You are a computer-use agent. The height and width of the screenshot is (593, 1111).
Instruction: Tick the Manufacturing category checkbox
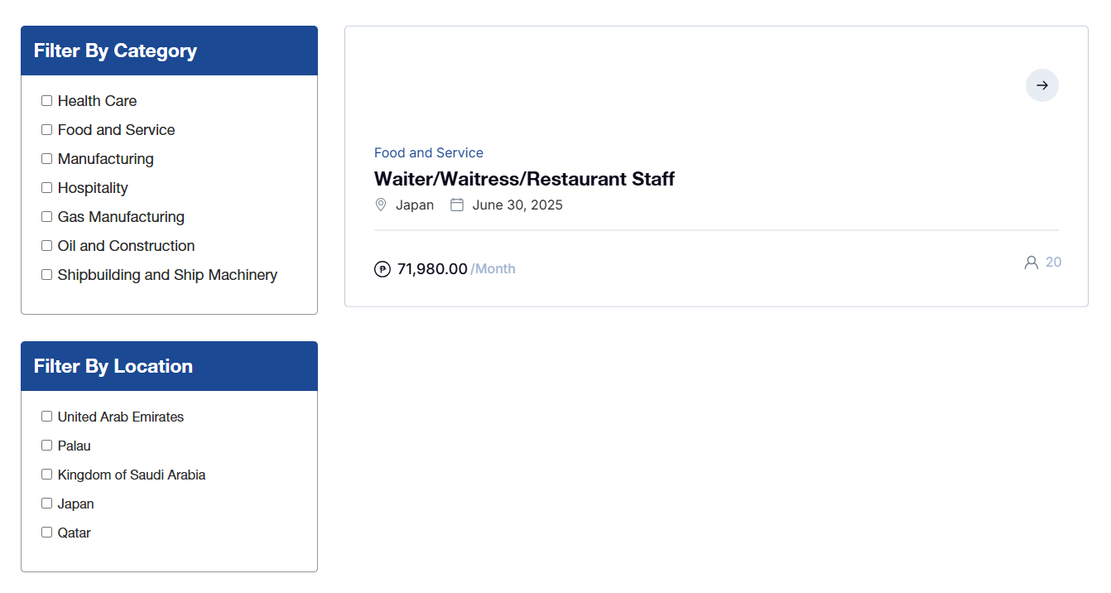[x=47, y=159]
